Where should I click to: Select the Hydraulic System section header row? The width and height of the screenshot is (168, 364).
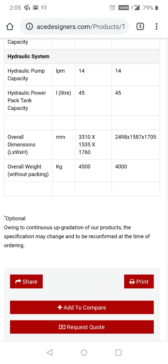coord(82,56)
